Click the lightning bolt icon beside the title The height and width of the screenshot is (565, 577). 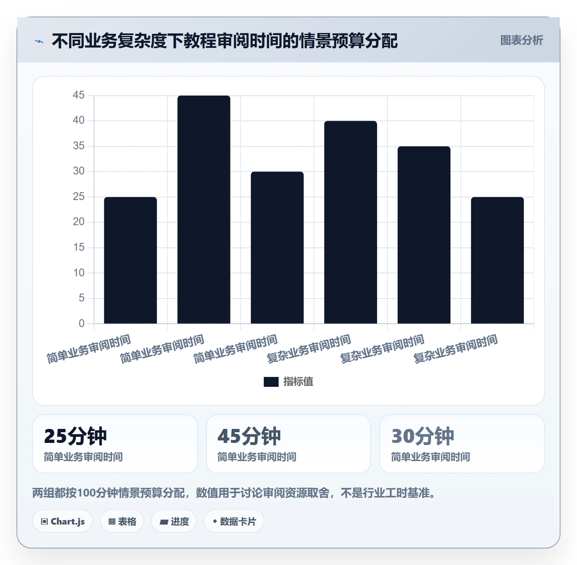[x=39, y=41]
